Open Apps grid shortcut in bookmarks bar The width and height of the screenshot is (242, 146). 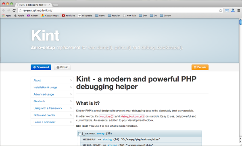click(x=6, y=16)
